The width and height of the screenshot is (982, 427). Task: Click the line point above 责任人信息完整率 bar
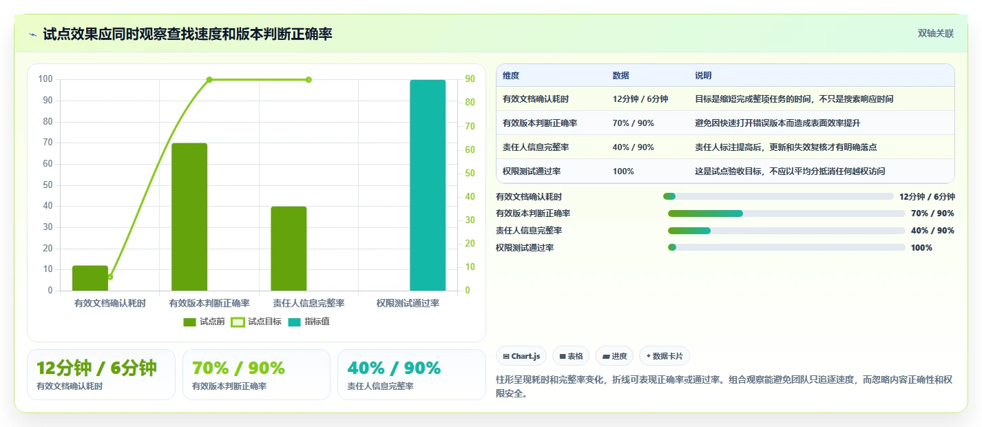pos(309,80)
